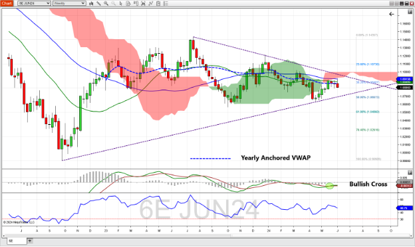
Task: Click the toolbar icon left of indicators
Action: [x=143, y=3]
